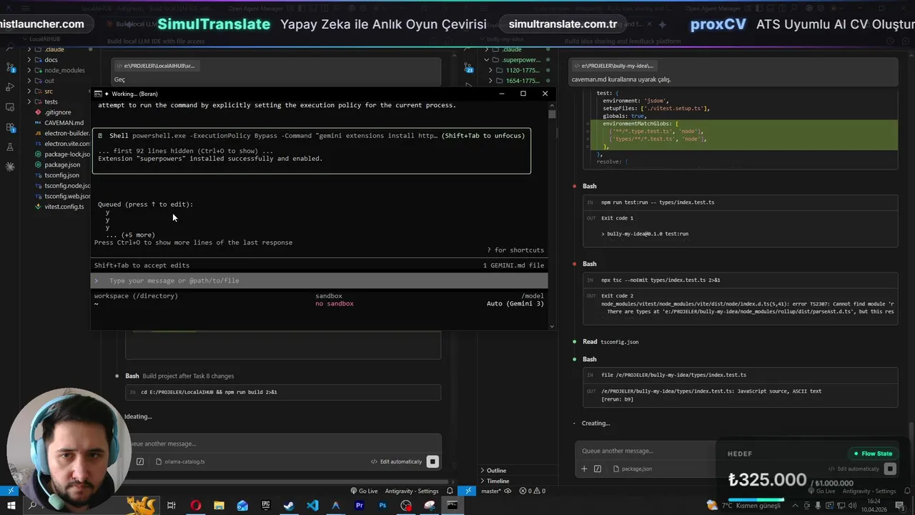Open vitest.config.ts file

(x=64, y=207)
